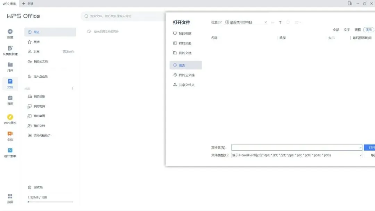Open 我的设备 in 常用 list
375x211 pixels.
coord(50,96)
